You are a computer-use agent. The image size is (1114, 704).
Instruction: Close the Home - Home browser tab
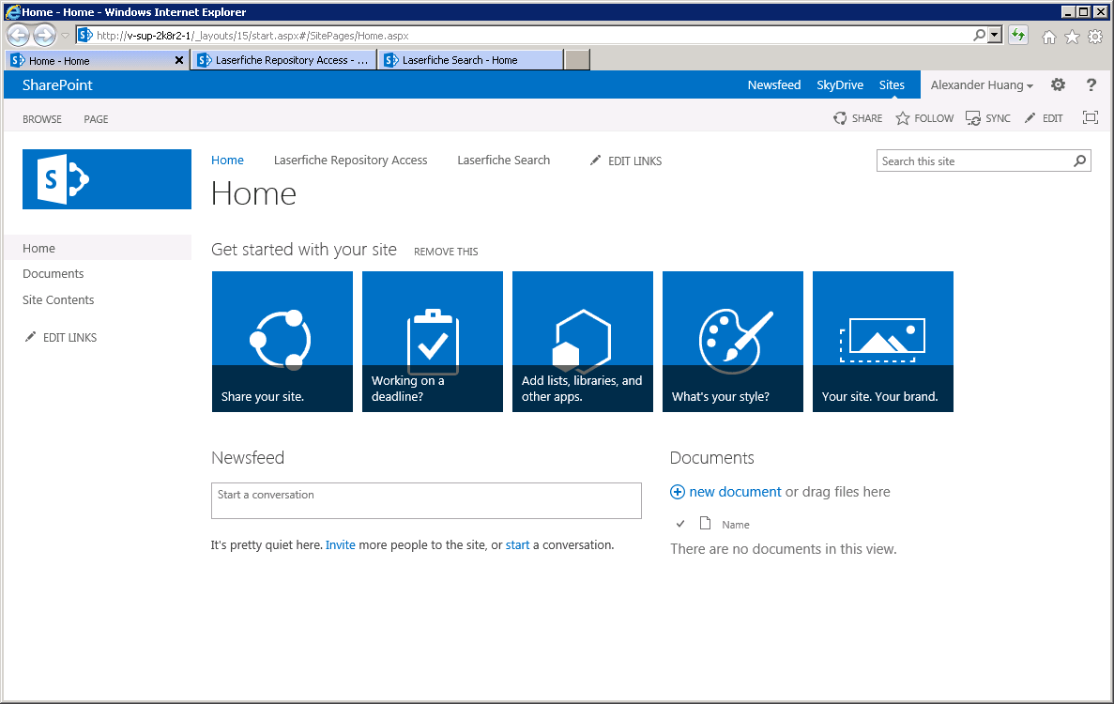coord(179,60)
